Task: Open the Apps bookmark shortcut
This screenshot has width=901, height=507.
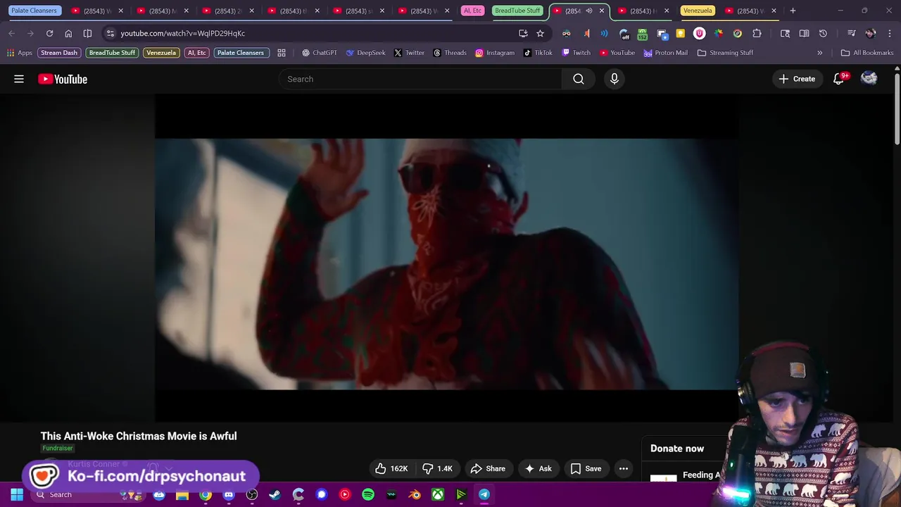Action: [19, 53]
